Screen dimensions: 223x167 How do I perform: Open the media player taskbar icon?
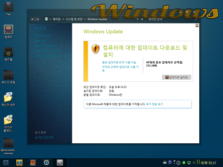click(x=46, y=163)
